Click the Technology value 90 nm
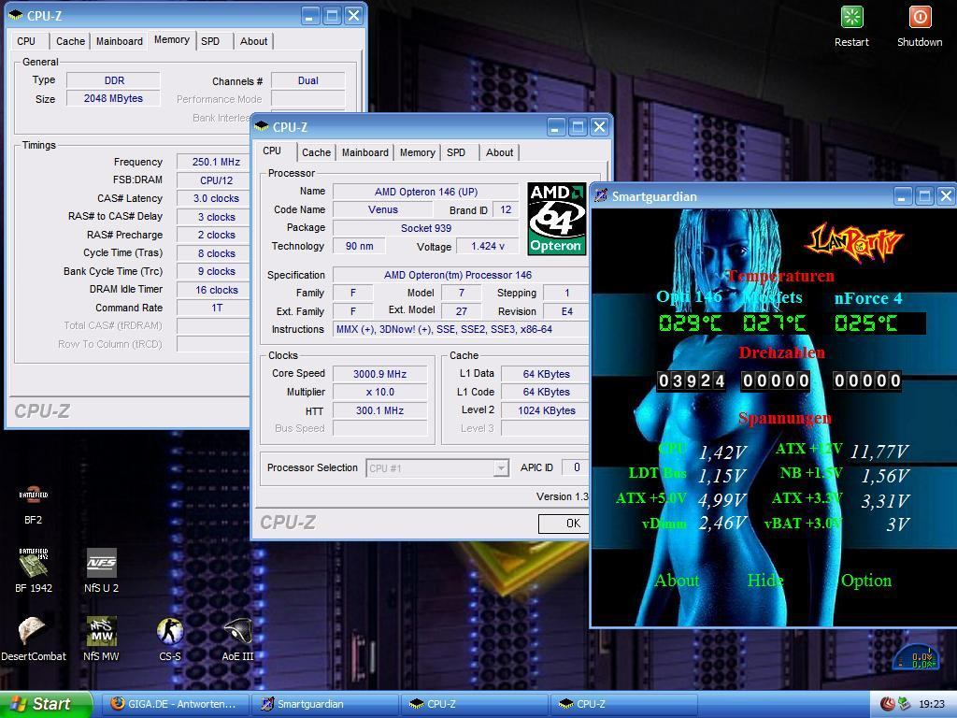 pos(360,246)
